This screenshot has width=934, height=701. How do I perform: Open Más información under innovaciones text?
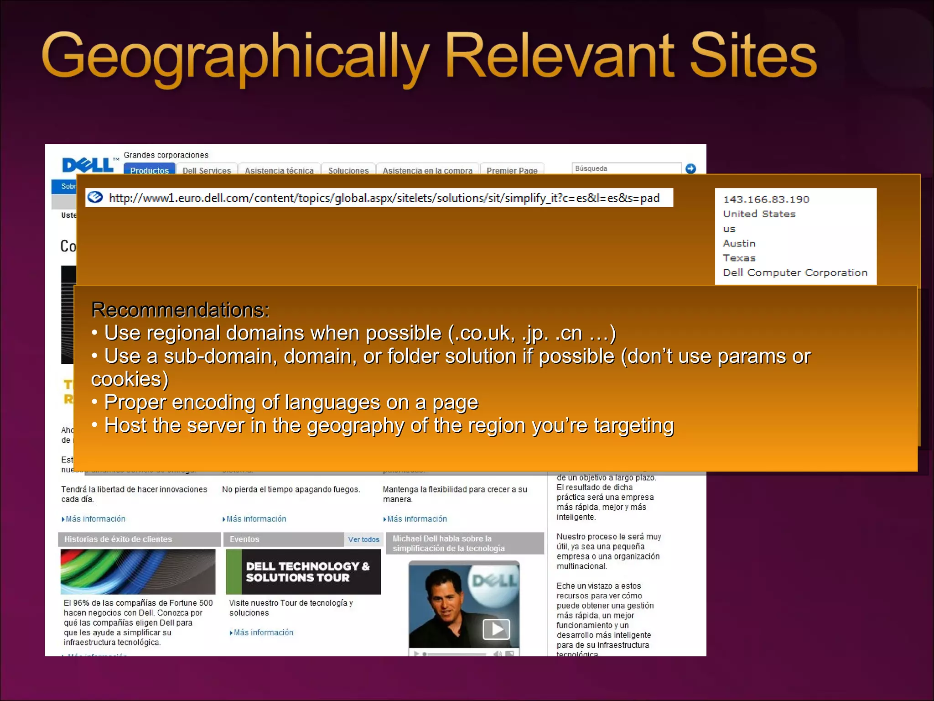(x=93, y=519)
